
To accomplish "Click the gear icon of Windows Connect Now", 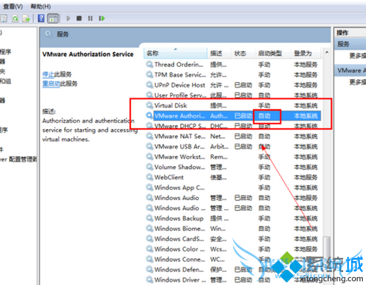I will click(150, 258).
